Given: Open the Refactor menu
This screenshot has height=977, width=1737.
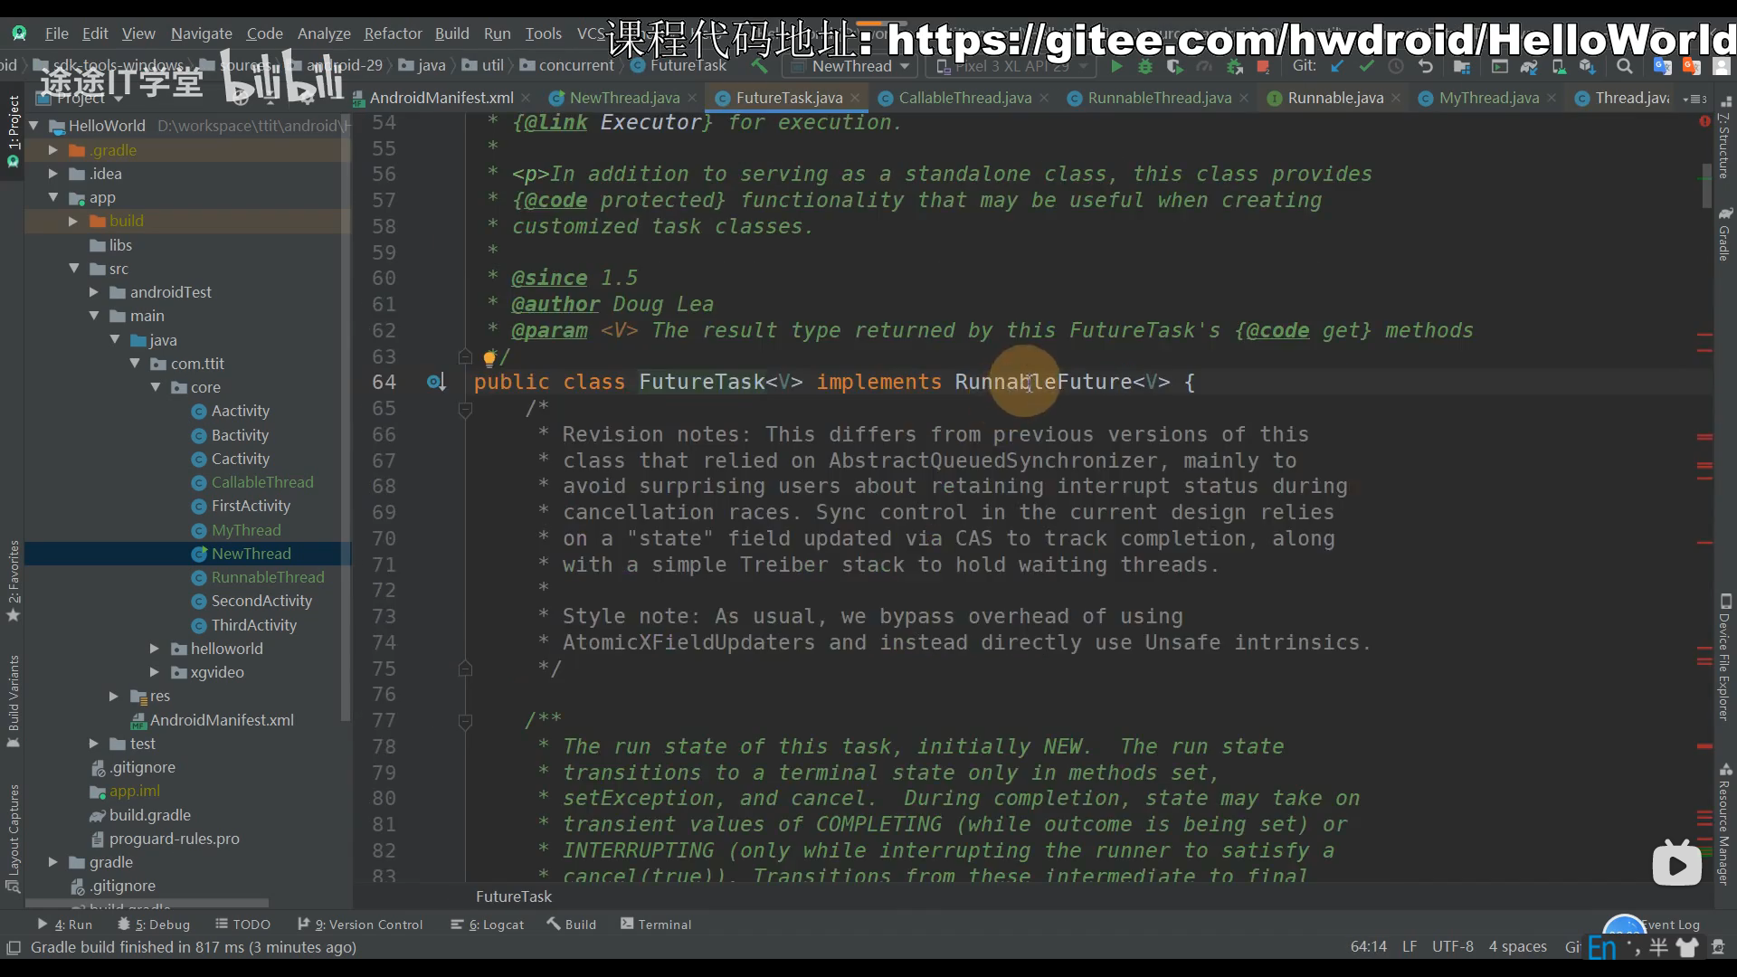Looking at the screenshot, I should pos(393,33).
